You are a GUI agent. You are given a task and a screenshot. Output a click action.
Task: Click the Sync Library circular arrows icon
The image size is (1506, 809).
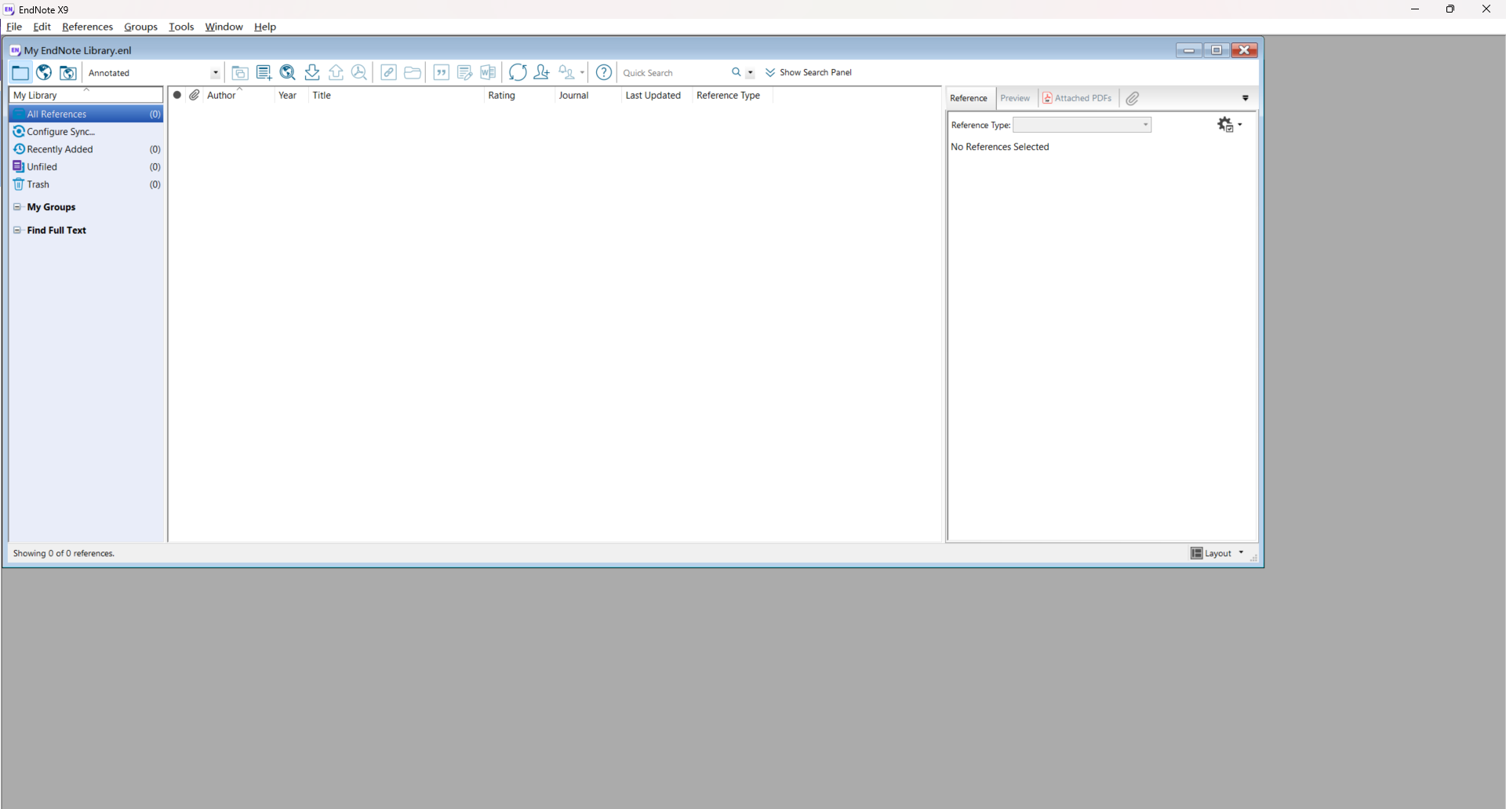[518, 73]
